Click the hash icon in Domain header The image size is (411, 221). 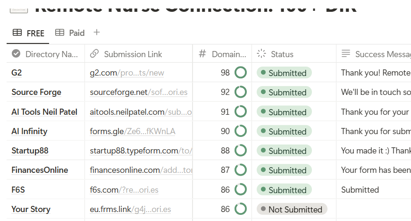click(202, 54)
